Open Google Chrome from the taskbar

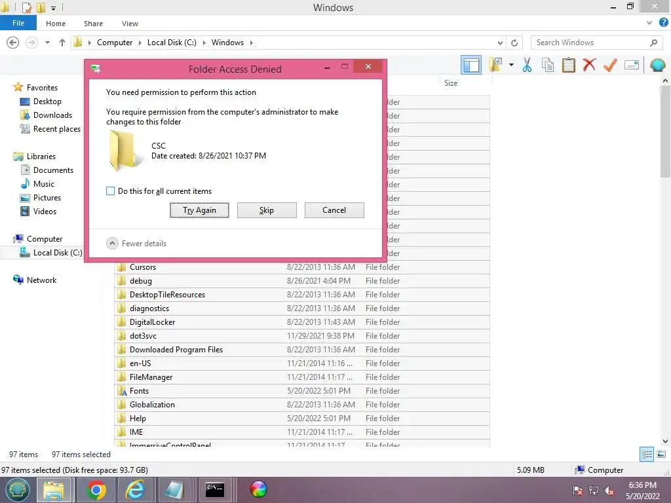point(96,490)
